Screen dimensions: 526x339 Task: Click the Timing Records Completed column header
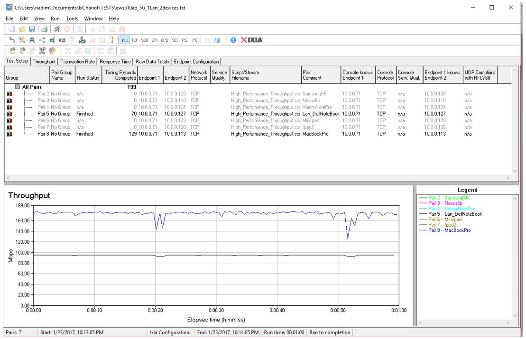pyautogui.click(x=120, y=75)
